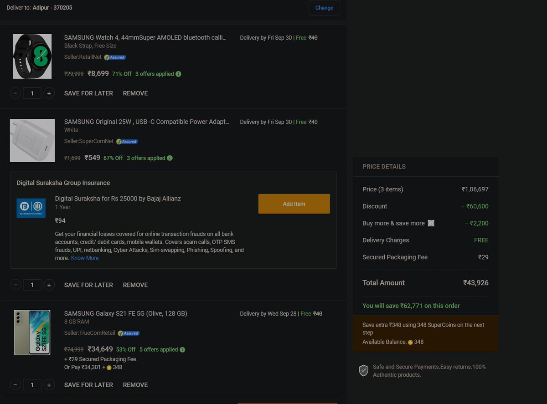Image resolution: width=547 pixels, height=404 pixels.
Task: Open the Buy more & save more info icon
Action: click(x=431, y=223)
